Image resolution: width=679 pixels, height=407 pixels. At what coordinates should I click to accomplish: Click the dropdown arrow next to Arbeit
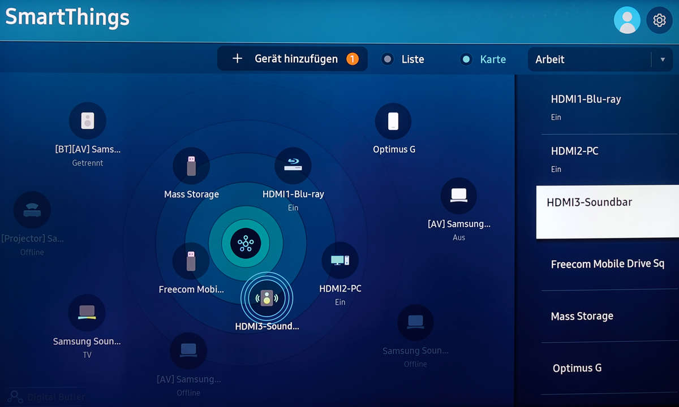click(x=663, y=59)
